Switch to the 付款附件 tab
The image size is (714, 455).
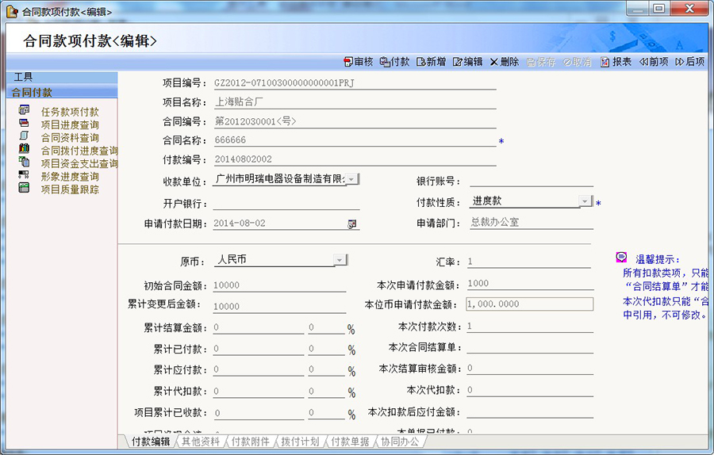pyautogui.click(x=250, y=442)
